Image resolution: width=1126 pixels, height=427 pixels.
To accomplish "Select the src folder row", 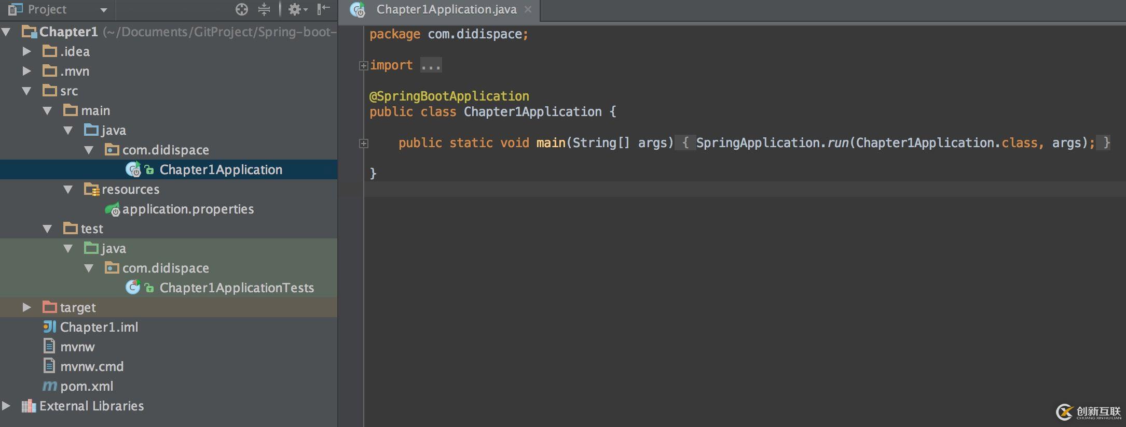I will [x=169, y=91].
